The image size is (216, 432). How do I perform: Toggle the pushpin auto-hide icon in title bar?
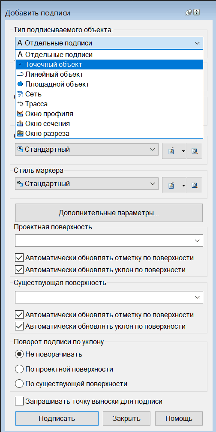click(189, 13)
